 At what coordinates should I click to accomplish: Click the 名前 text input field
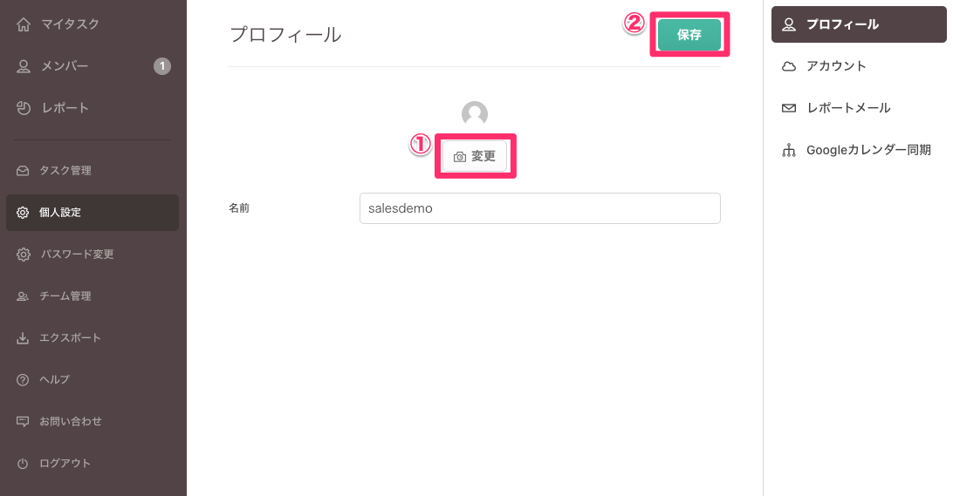[539, 208]
